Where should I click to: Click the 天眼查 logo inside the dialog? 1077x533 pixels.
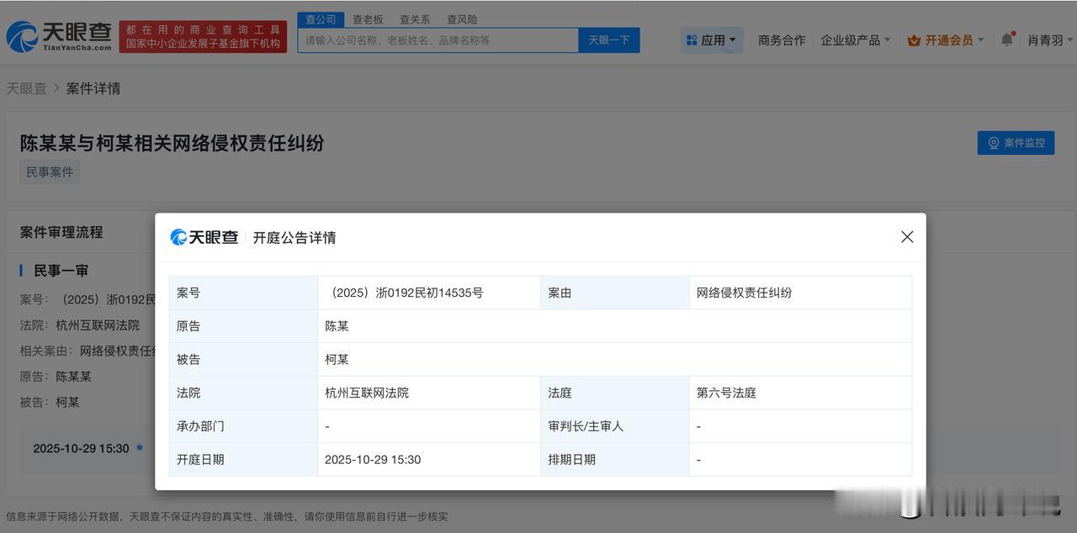click(x=204, y=238)
